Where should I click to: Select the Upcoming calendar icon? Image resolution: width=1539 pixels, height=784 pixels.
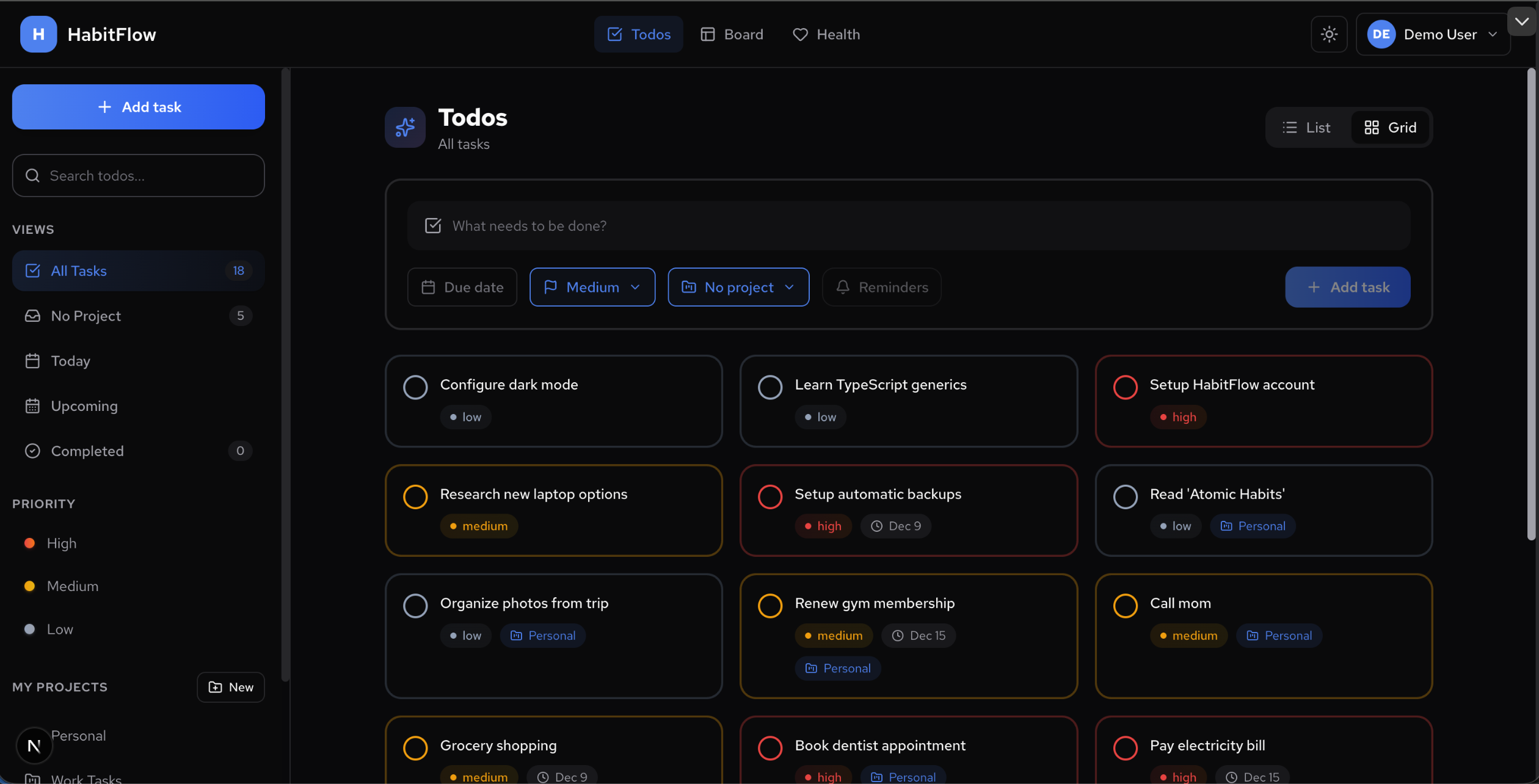33,405
